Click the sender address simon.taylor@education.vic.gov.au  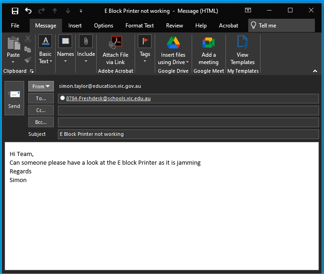coord(100,86)
